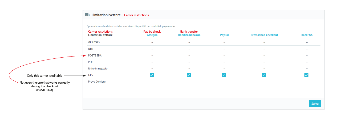Untick GLS checkbox under RockPOS
337x120 pixels.
tap(306, 75)
